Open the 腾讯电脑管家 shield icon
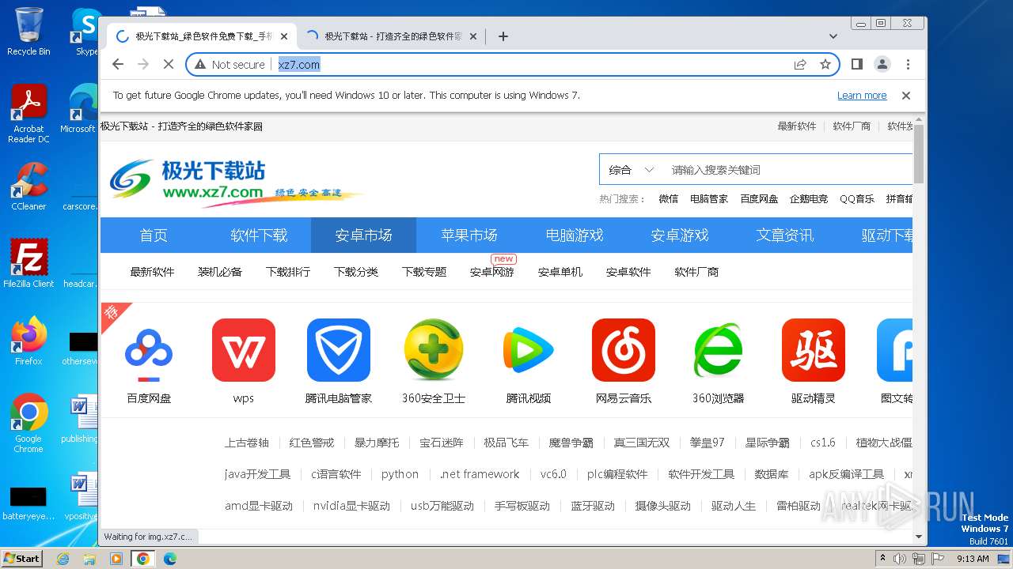1013x569 pixels. pos(339,350)
